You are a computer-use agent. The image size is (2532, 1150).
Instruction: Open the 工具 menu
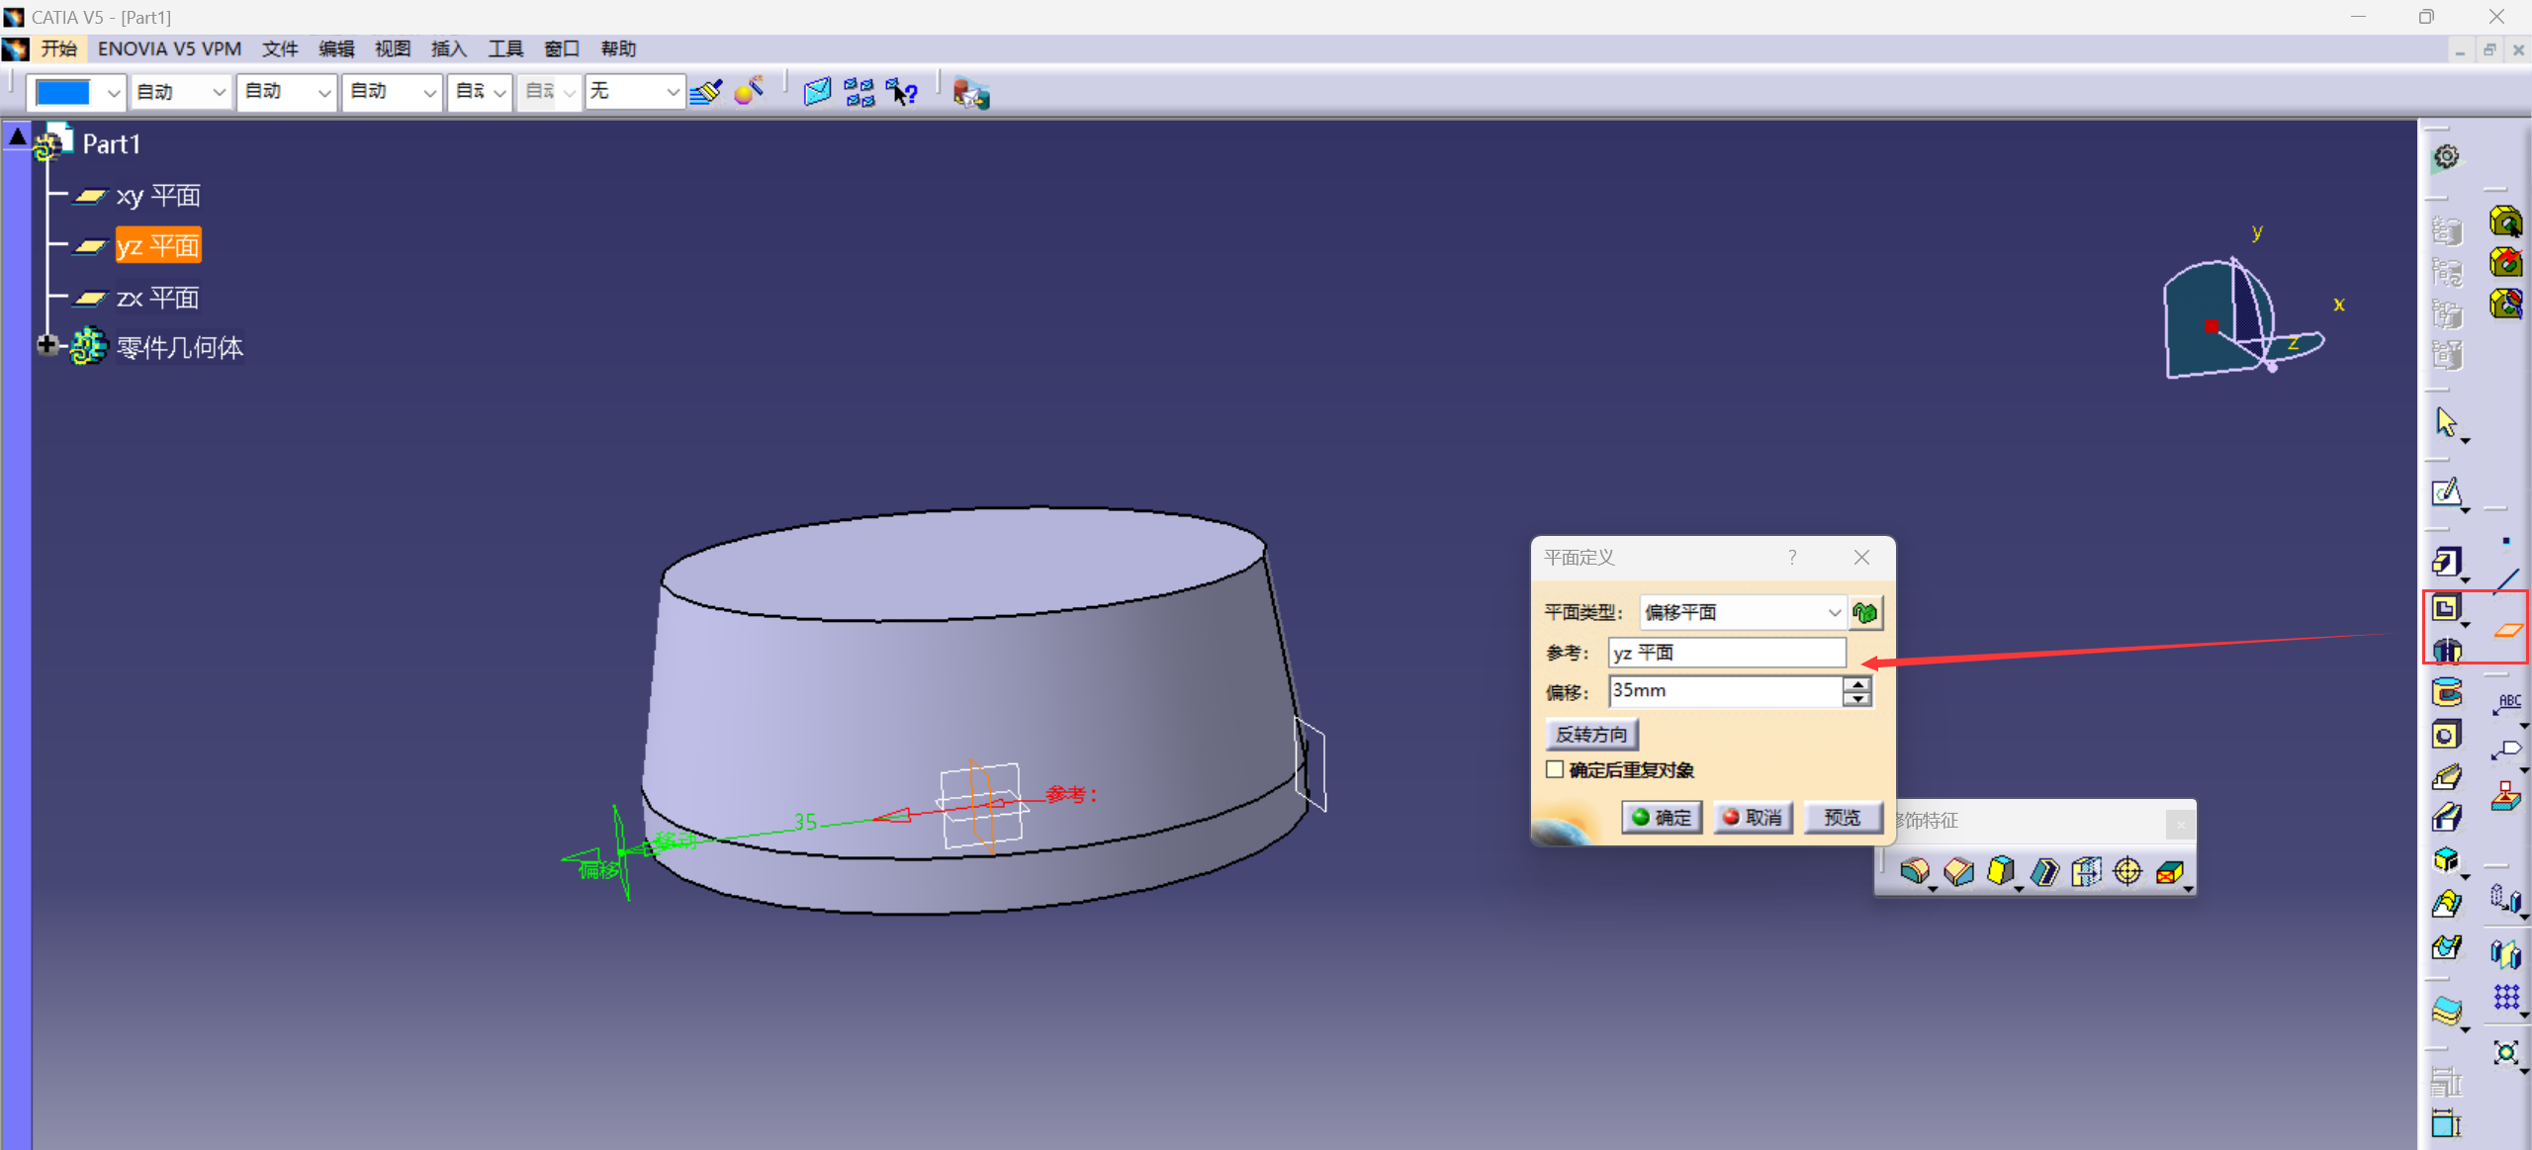click(504, 48)
